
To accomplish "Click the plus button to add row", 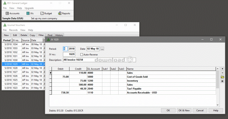I will [222, 69].
